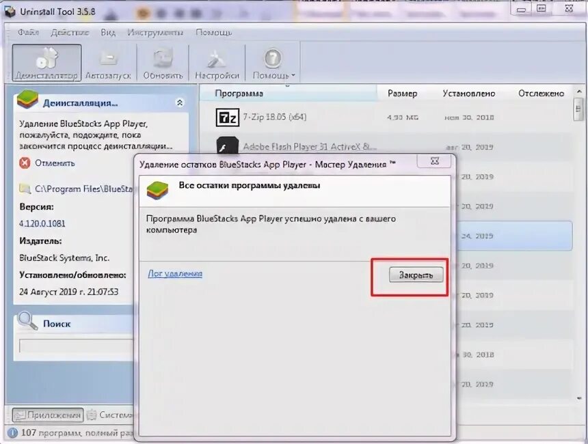The width and height of the screenshot is (588, 444).
Task: Close the Мастер Удаления dialog with X
Action: click(435, 161)
